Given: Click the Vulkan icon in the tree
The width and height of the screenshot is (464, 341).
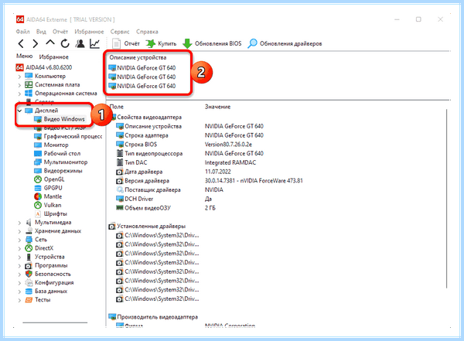Looking at the screenshot, I should click(x=38, y=205).
